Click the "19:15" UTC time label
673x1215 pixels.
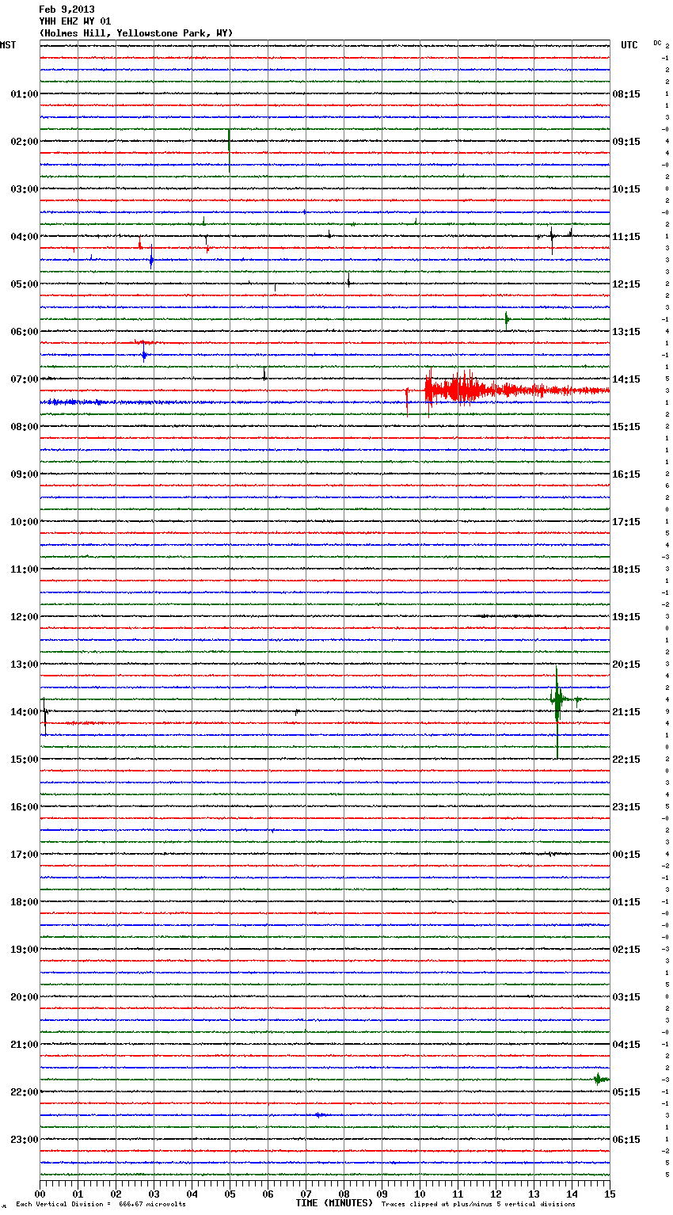626,617
